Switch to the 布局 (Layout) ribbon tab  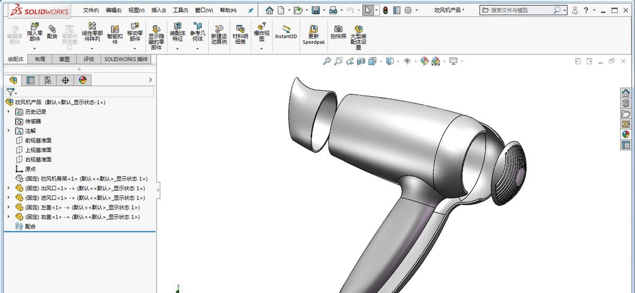[40, 60]
